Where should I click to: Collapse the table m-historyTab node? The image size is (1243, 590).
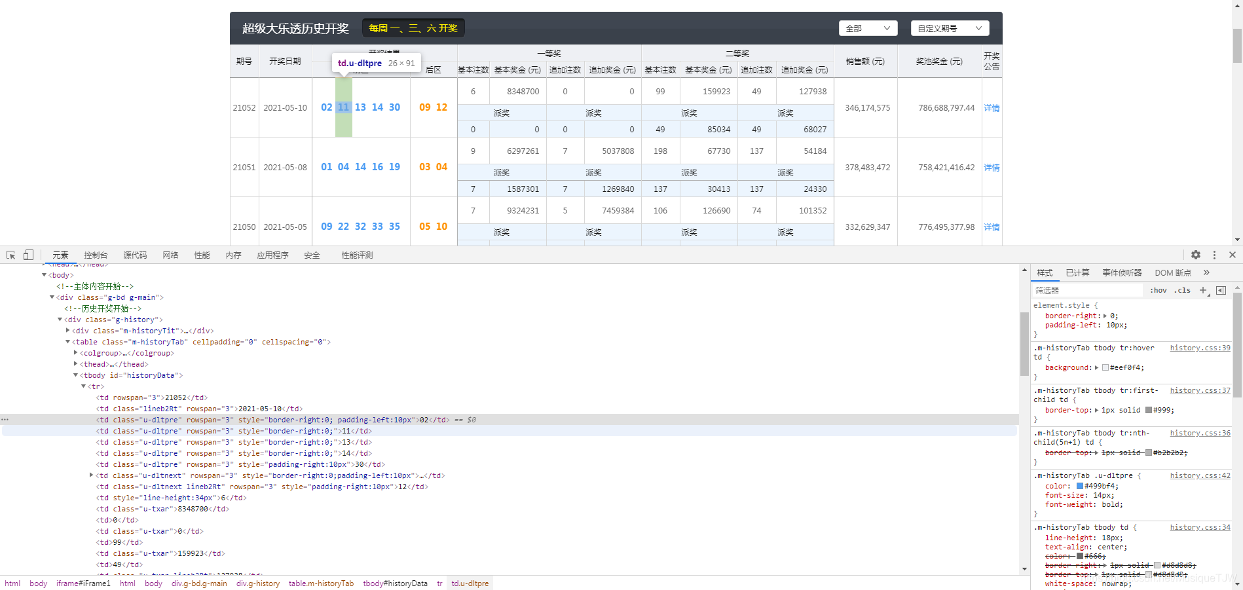(x=68, y=342)
